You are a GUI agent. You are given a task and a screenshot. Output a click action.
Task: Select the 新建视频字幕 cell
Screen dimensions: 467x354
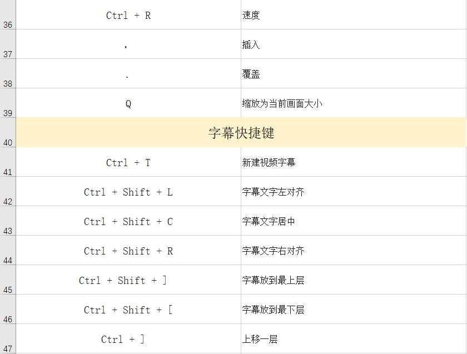(353, 163)
